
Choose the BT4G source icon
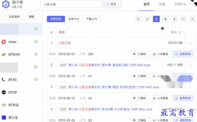4,80
